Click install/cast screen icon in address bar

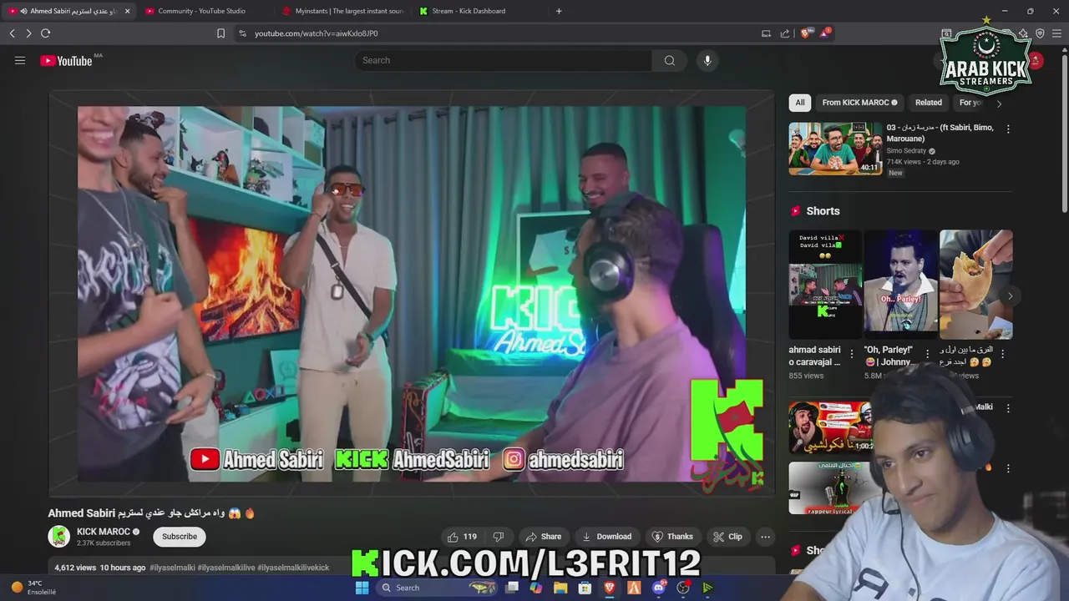[x=766, y=33]
